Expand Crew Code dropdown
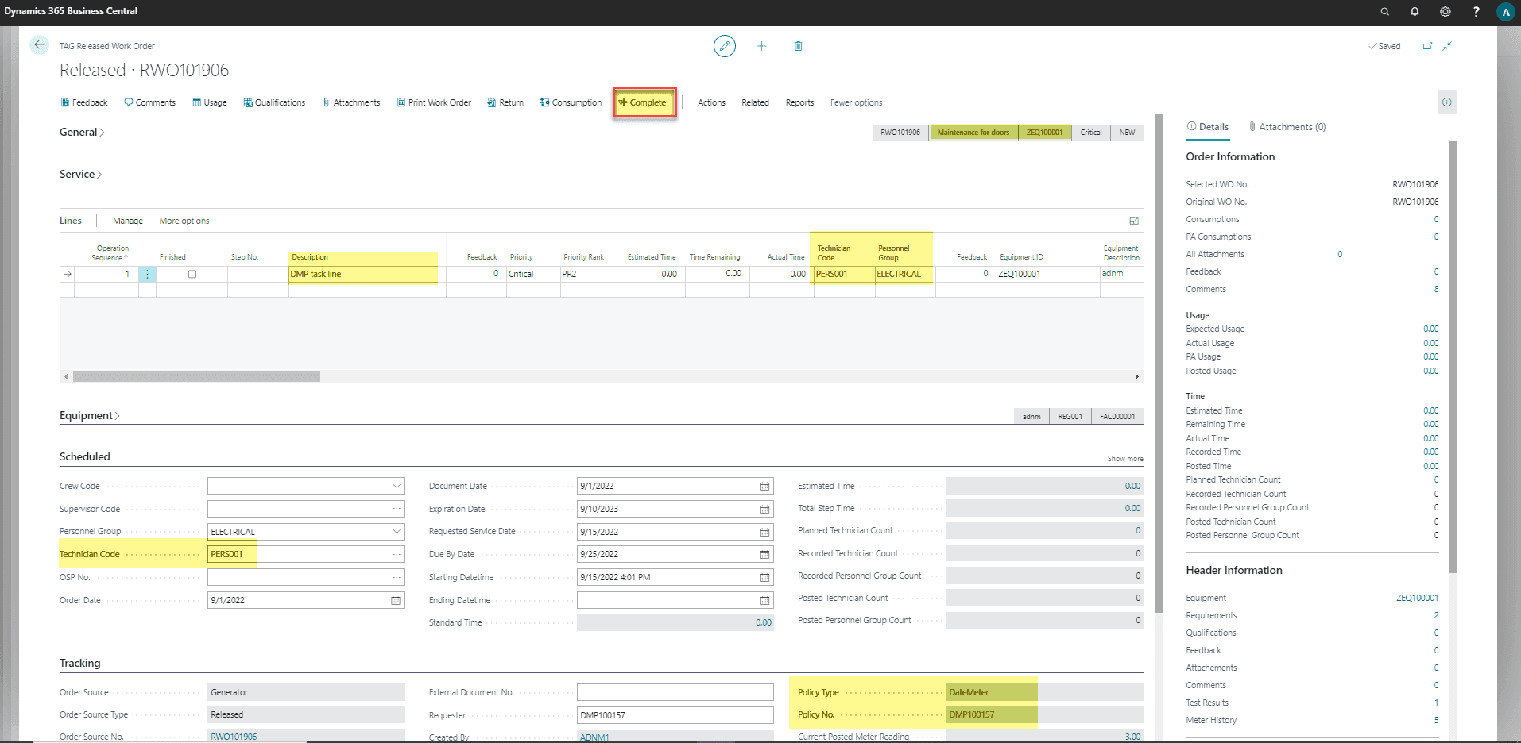The width and height of the screenshot is (1521, 743). [396, 486]
